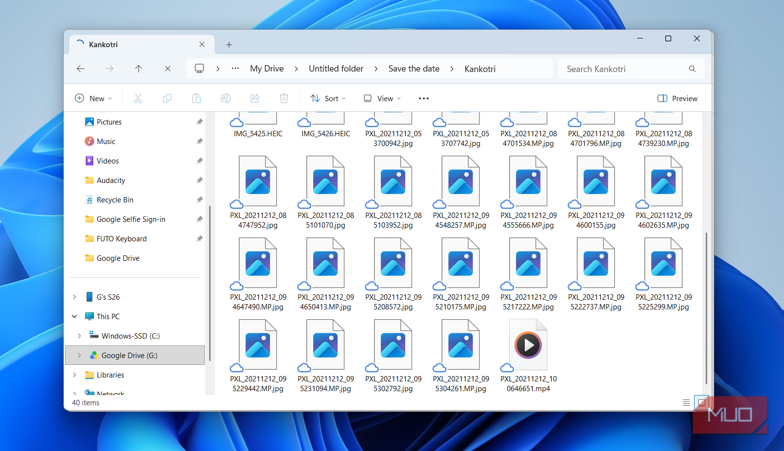The height and width of the screenshot is (451, 784).
Task: Expand chevron after My Drive breadcrumb
Action: pos(296,69)
